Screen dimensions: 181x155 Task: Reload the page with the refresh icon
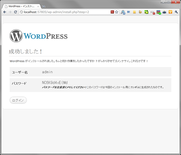(16, 12)
